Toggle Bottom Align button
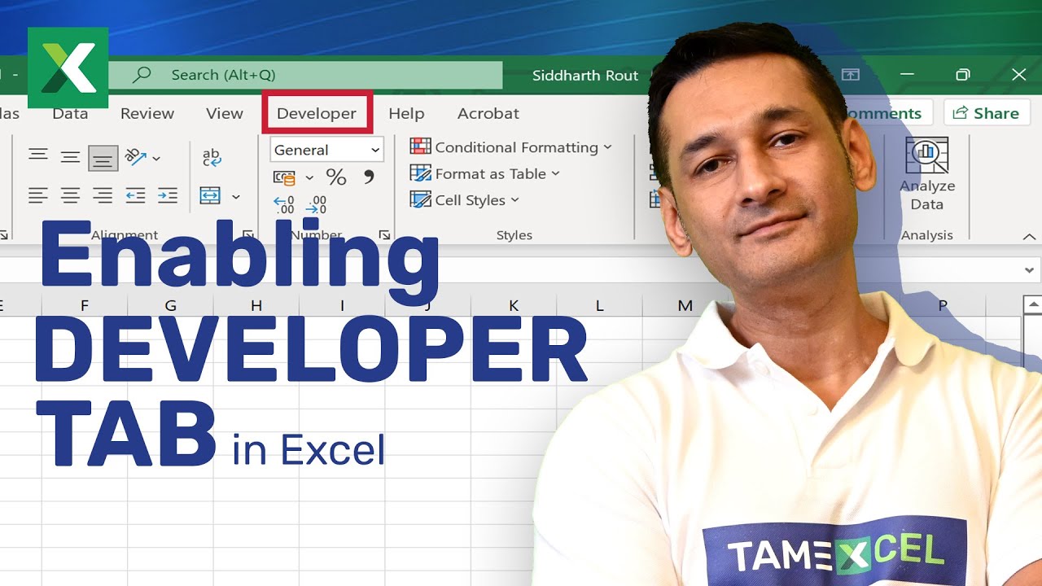The image size is (1042, 586). tap(103, 158)
